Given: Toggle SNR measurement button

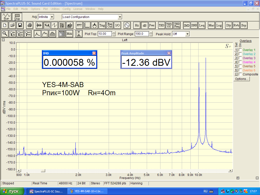Looking at the screenshot, I should pos(194,25).
